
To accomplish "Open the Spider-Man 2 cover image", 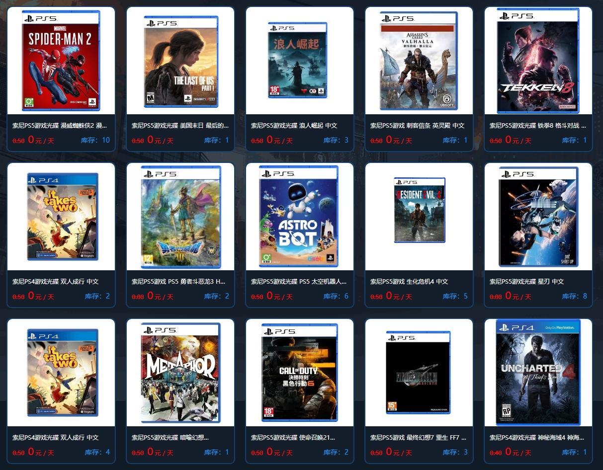I will pos(61,61).
